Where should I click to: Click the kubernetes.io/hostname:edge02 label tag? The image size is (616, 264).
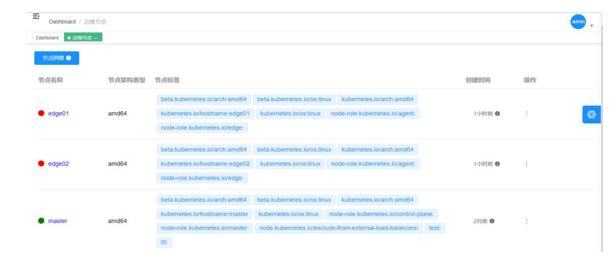pyautogui.click(x=205, y=163)
